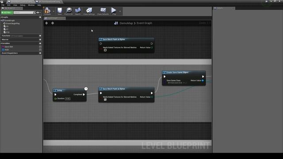This screenshot has height=159, width=283.
Task: Click the Delay node title
Action: pyautogui.click(x=59, y=90)
